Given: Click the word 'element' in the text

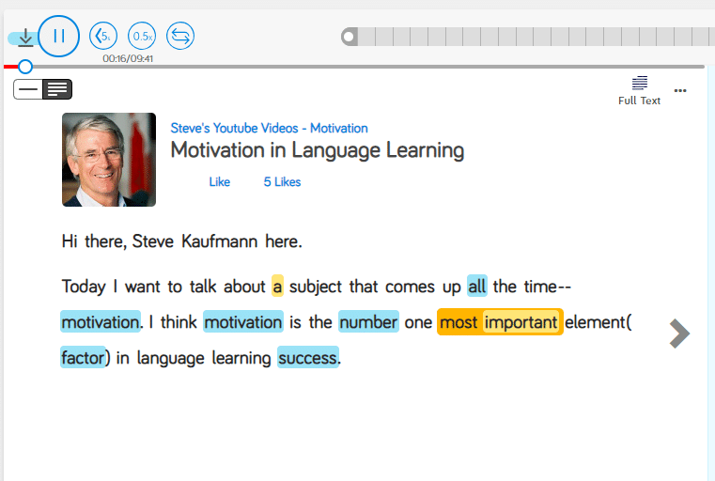Looking at the screenshot, I should 595,322.
